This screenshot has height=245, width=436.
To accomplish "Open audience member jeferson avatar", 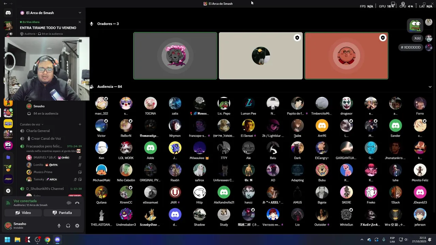I will point(420,214).
